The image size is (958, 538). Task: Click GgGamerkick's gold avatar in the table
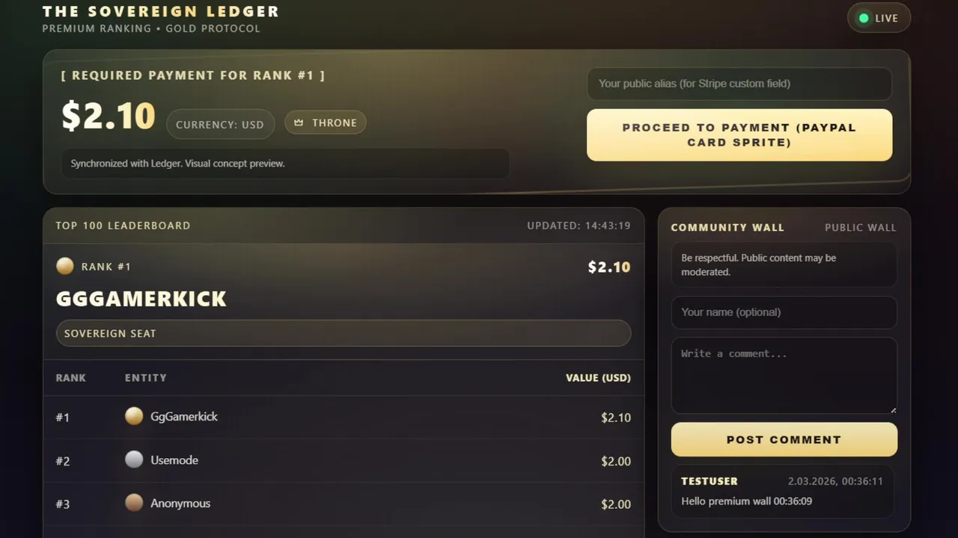pyautogui.click(x=134, y=416)
